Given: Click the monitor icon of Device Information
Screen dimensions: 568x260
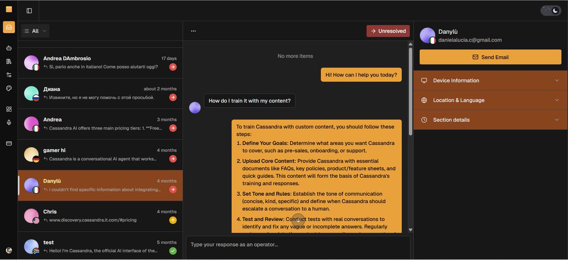Looking at the screenshot, I should (x=424, y=80).
